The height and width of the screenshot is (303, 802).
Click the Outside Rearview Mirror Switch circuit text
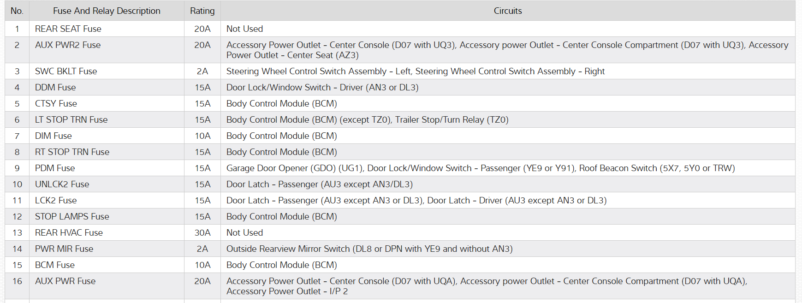tap(369, 249)
